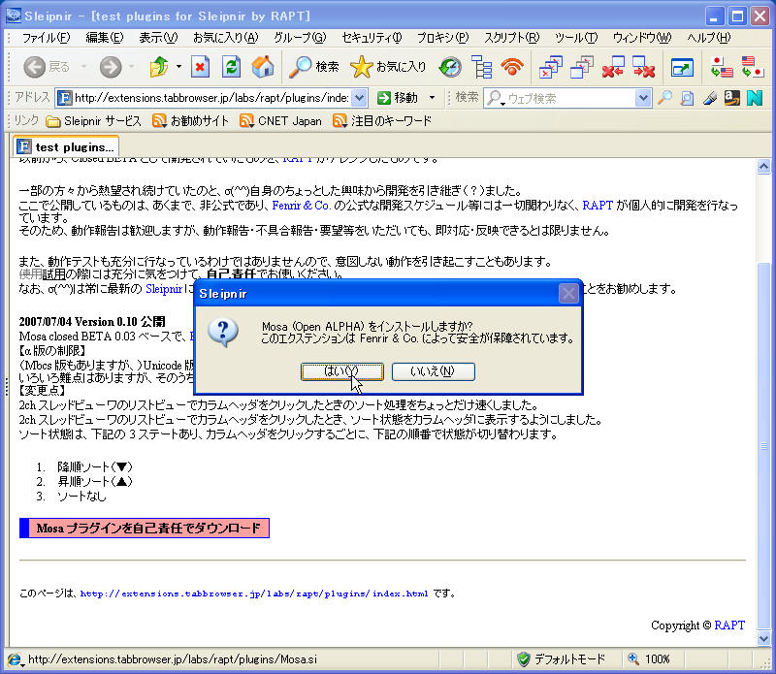The height and width of the screenshot is (674, 776).
Task: Toggle the full-screen window icon
Action: point(682,67)
